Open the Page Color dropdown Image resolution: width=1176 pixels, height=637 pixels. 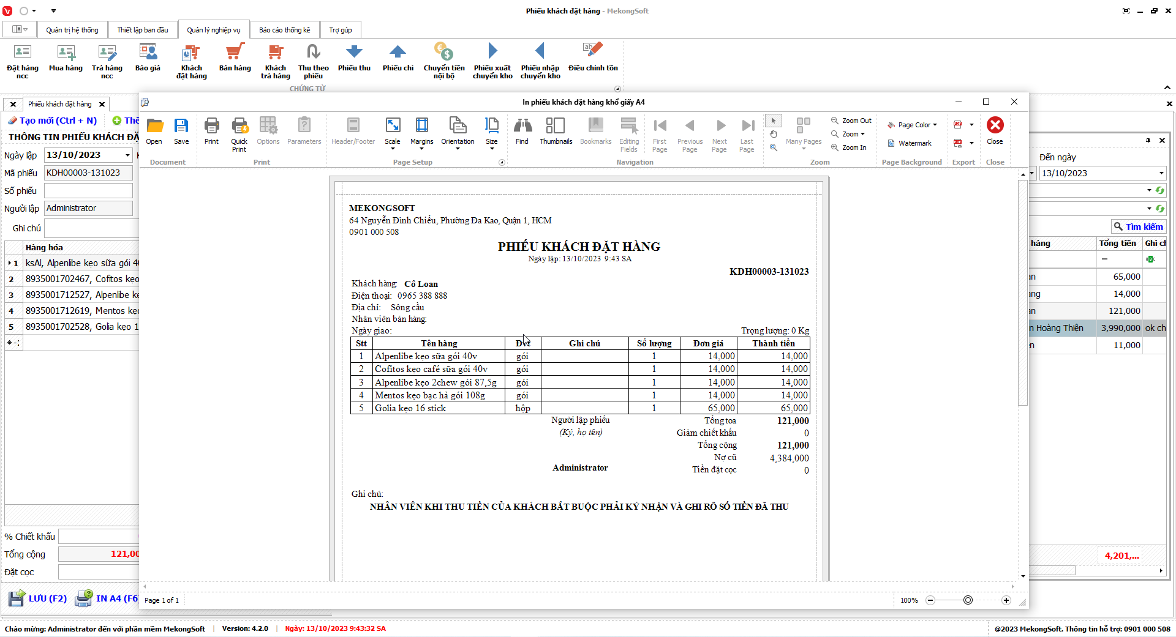point(913,125)
